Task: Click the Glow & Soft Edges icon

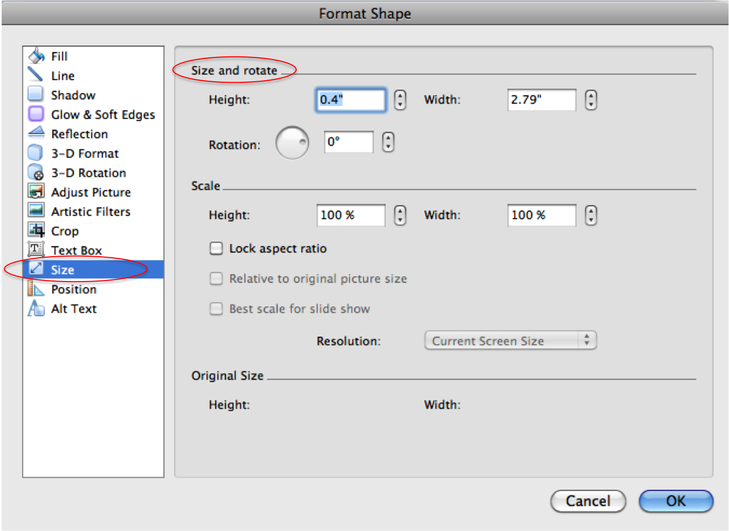Action: [x=36, y=114]
